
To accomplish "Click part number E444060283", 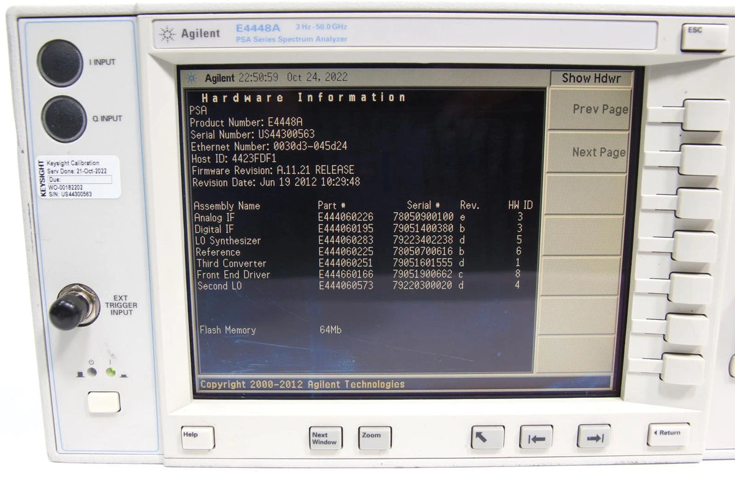I will coord(345,240).
